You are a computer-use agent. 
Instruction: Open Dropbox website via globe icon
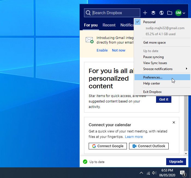click(161, 13)
